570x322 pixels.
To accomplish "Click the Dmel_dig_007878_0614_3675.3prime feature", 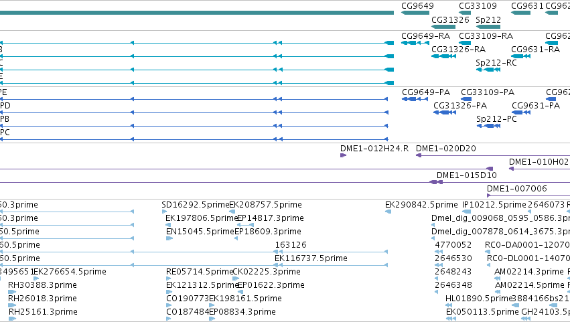I will 433,239.
